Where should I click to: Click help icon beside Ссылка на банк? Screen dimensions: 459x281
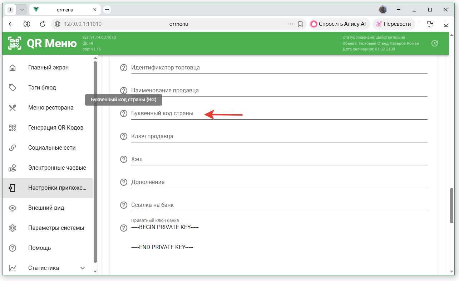click(124, 205)
